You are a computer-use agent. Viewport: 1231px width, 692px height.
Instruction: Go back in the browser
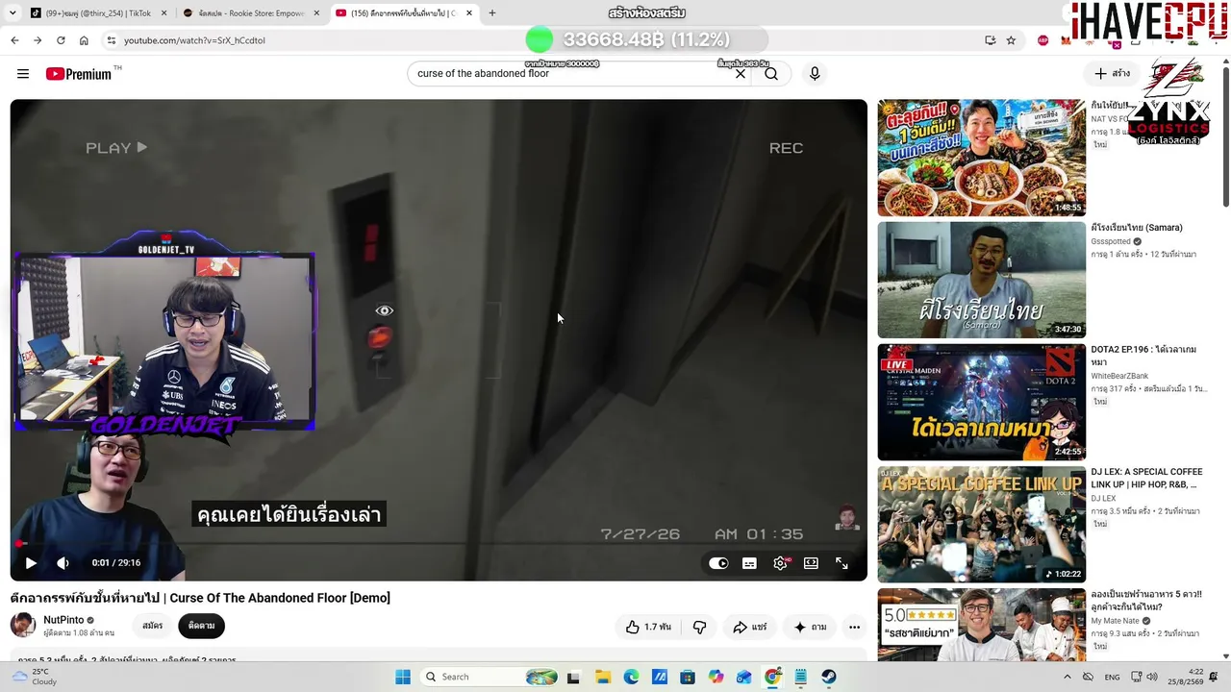(x=14, y=40)
